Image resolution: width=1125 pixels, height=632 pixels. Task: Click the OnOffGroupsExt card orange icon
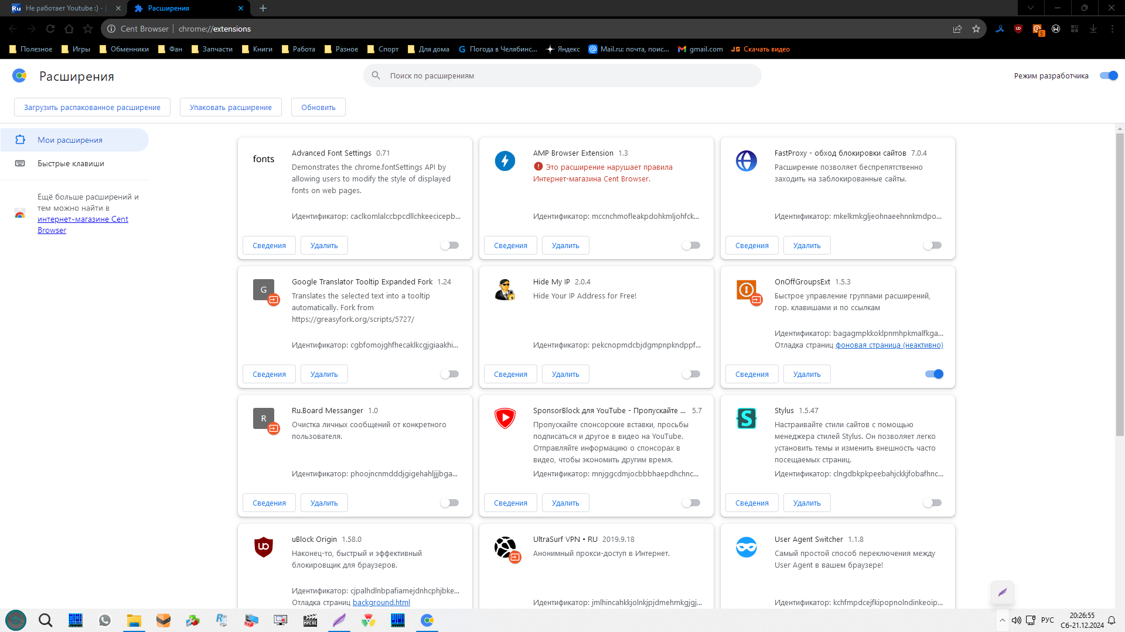coord(748,291)
